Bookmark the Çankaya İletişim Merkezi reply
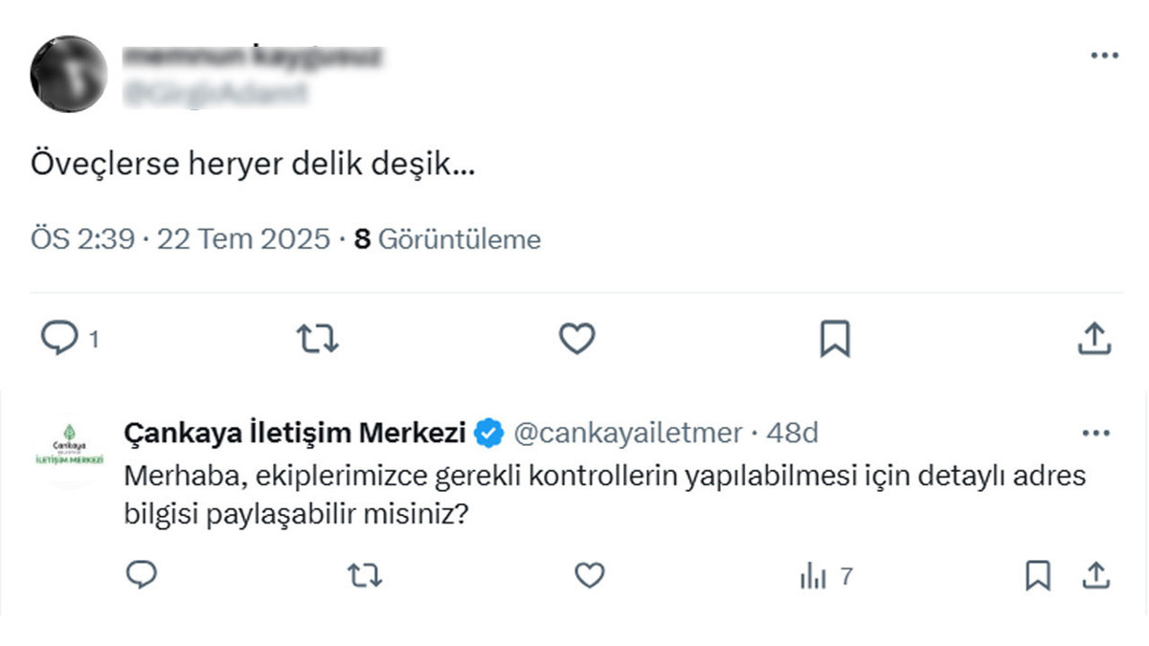 click(1037, 575)
